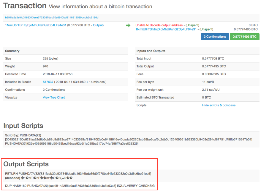Hide scripts & coinbase

pos(219,105)
